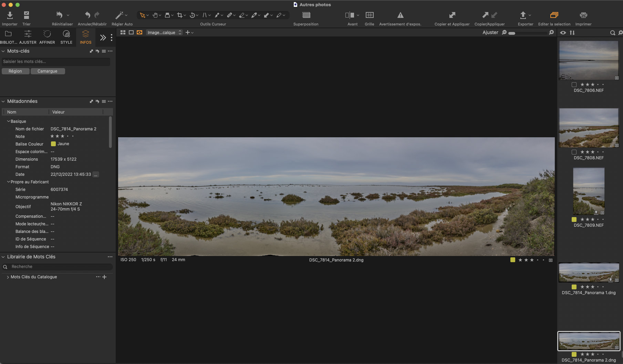Click the undo arrow in Annuler/Rétablir

coord(87,15)
